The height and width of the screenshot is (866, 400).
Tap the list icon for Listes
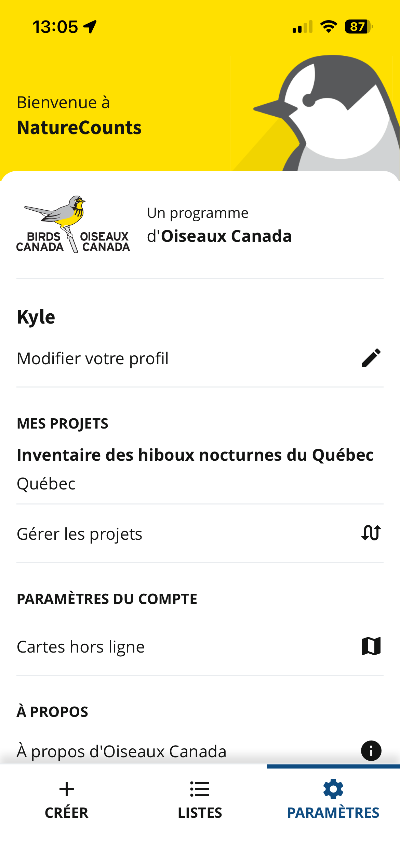[200, 789]
